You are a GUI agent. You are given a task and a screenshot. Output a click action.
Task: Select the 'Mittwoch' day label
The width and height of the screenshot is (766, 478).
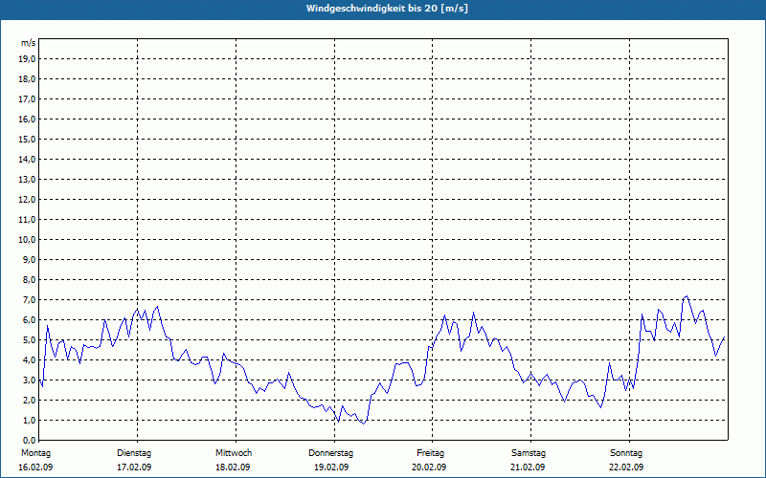[234, 453]
